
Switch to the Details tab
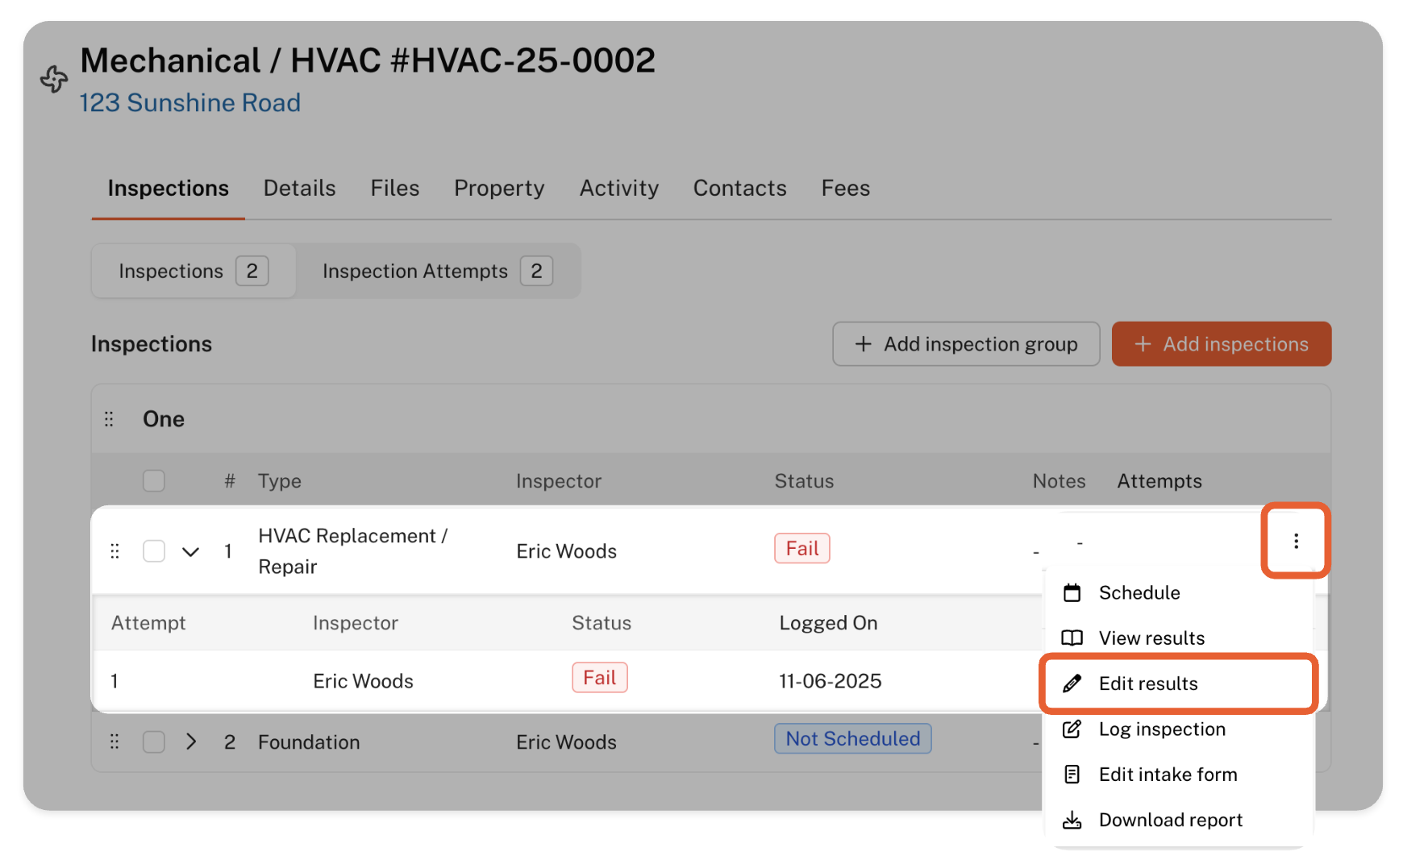tap(299, 189)
